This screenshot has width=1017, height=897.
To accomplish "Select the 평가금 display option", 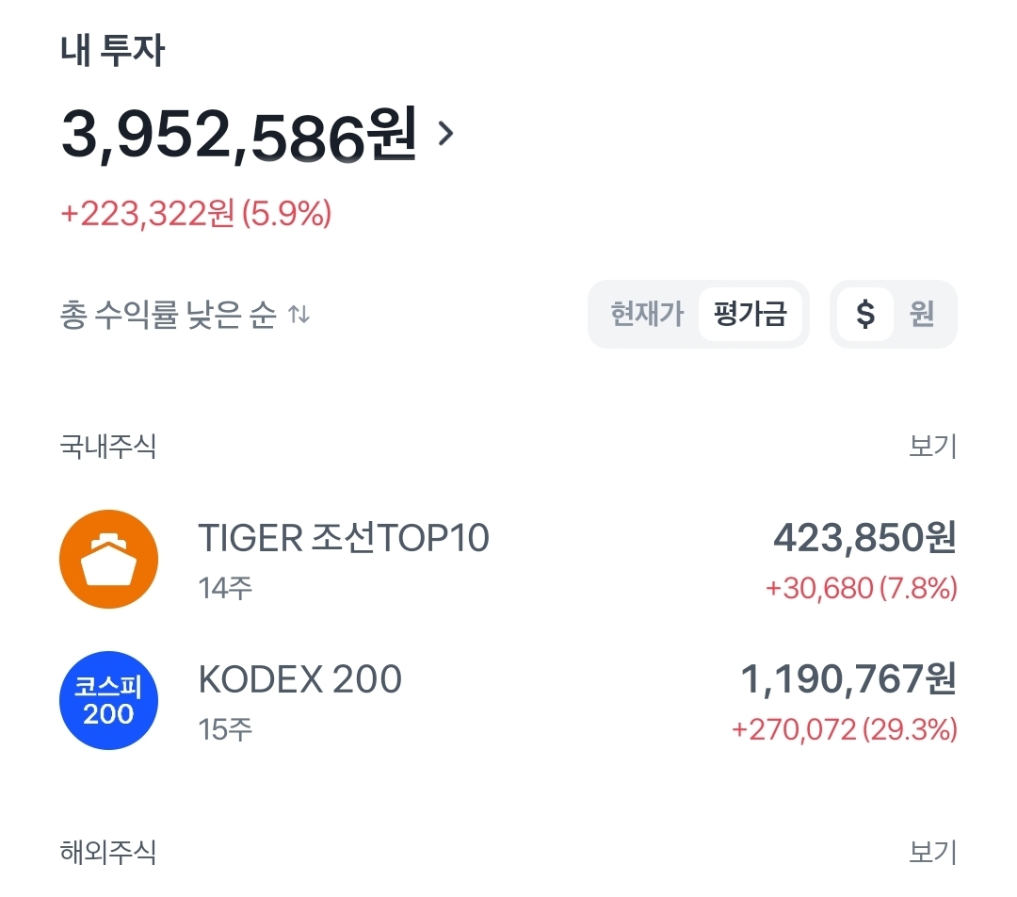I will (750, 314).
